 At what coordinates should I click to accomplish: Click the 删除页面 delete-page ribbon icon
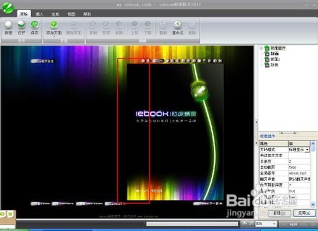tap(74, 28)
